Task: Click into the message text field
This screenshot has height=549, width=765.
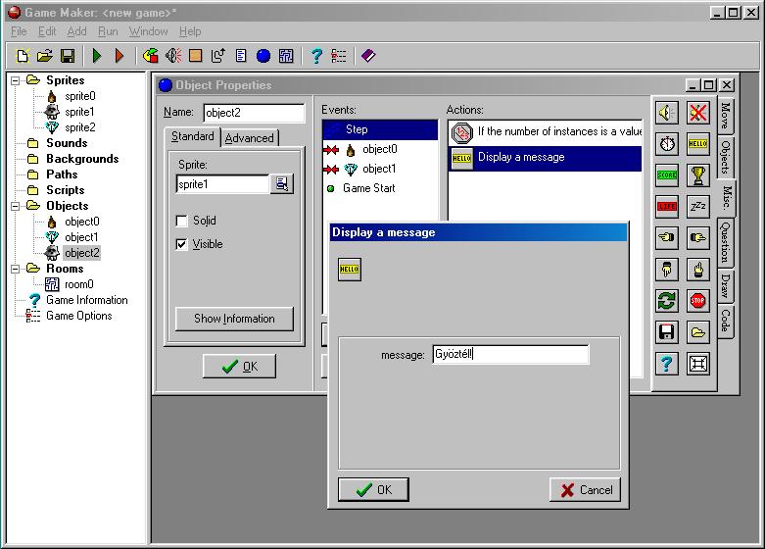Action: [x=509, y=354]
